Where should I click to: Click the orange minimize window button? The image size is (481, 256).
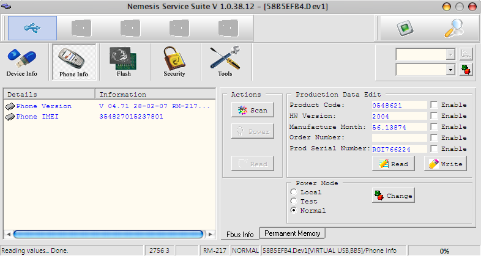click(446, 7)
